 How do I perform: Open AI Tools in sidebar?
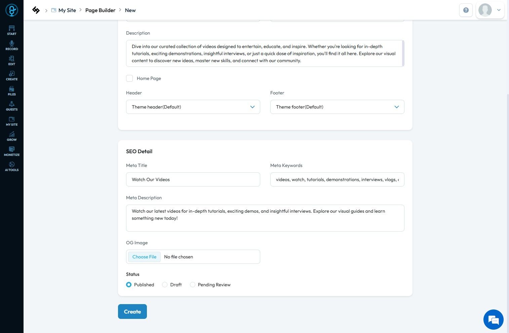12,166
